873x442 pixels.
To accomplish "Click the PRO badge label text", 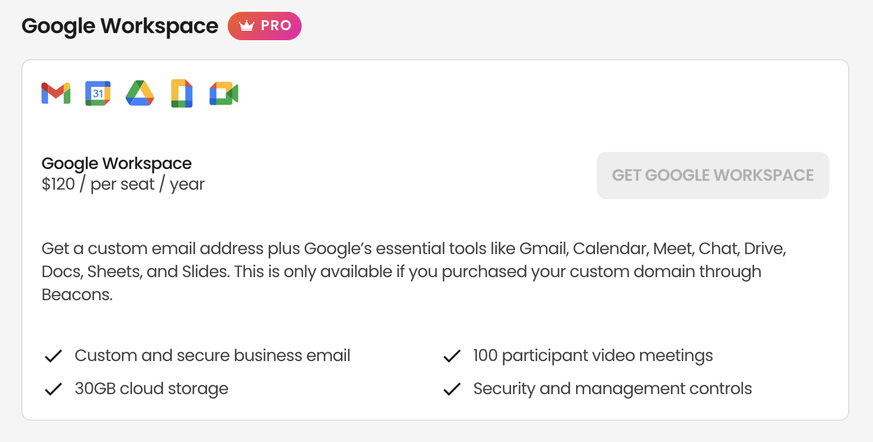I will click(276, 26).
